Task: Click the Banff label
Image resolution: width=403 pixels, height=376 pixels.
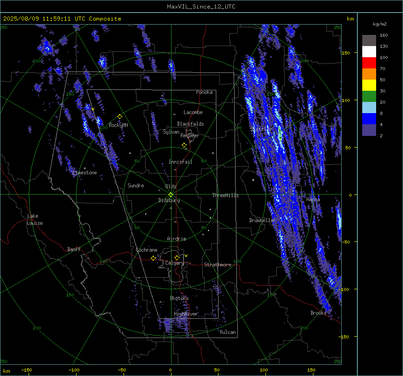Action: coord(74,249)
